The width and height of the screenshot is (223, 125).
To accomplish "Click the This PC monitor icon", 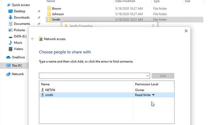I will tap(8, 66).
